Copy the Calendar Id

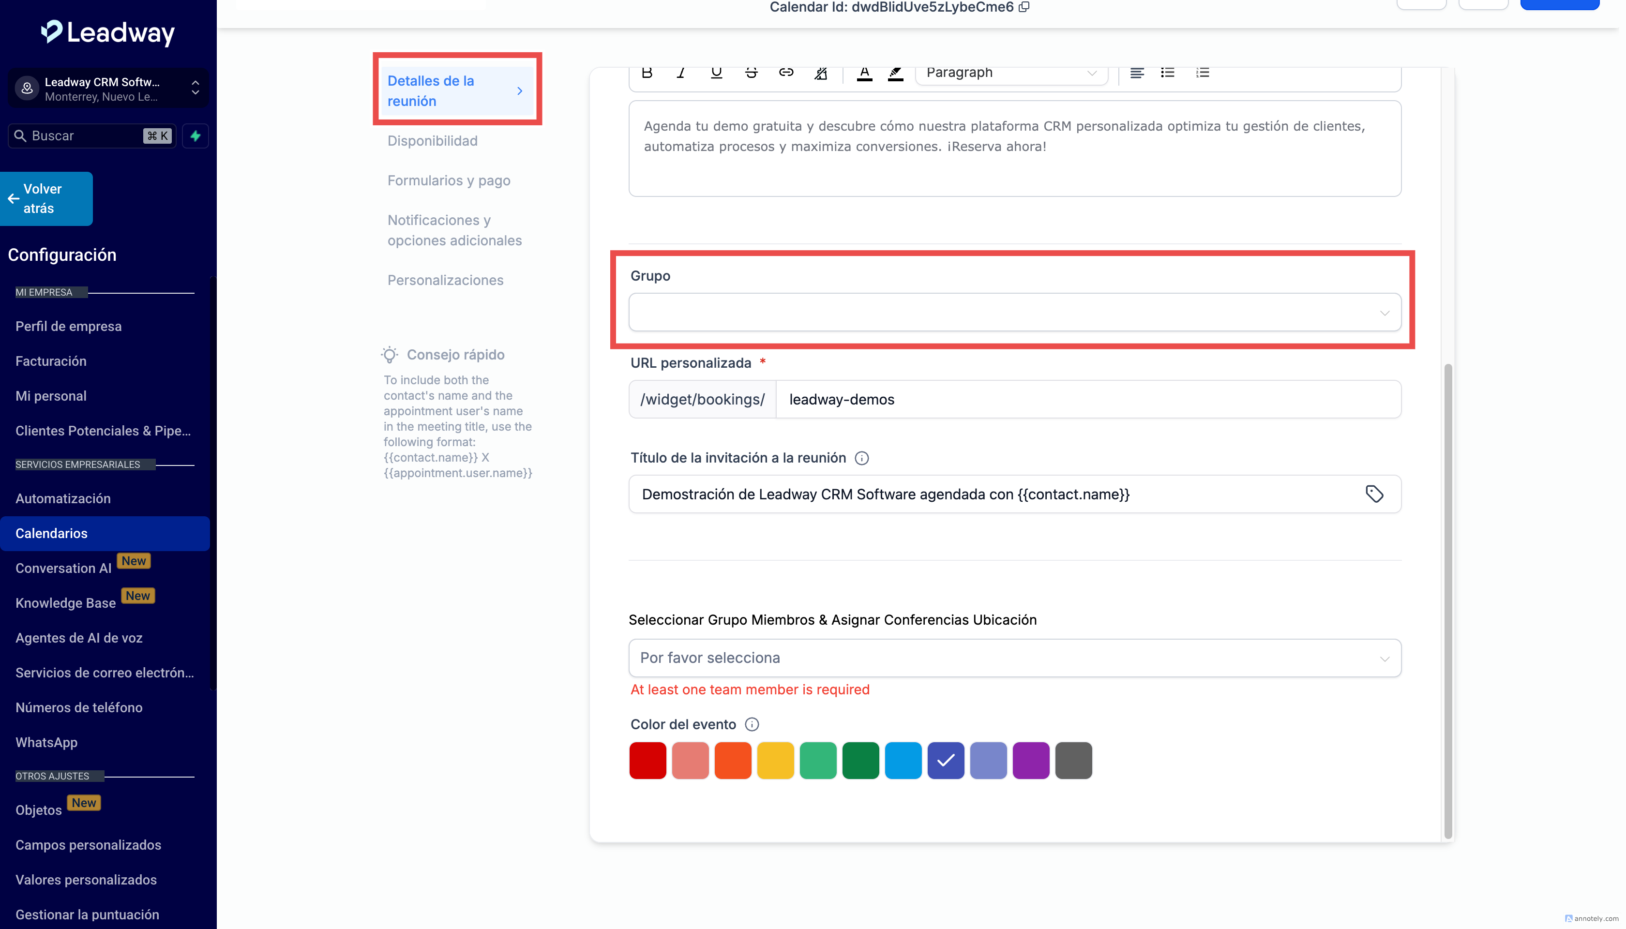click(1024, 7)
